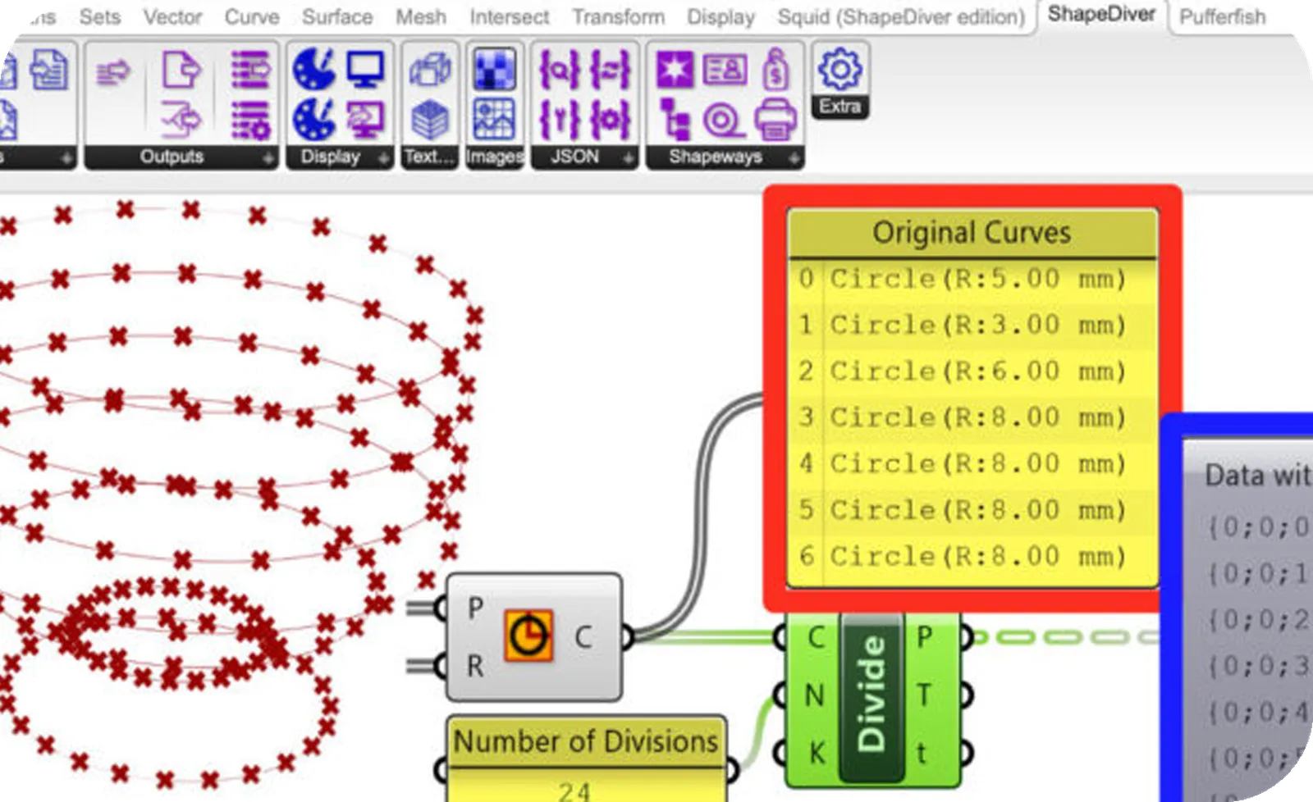The width and height of the screenshot is (1313, 802).
Task: Select the printer icon in Shapeways group
Action: [774, 120]
